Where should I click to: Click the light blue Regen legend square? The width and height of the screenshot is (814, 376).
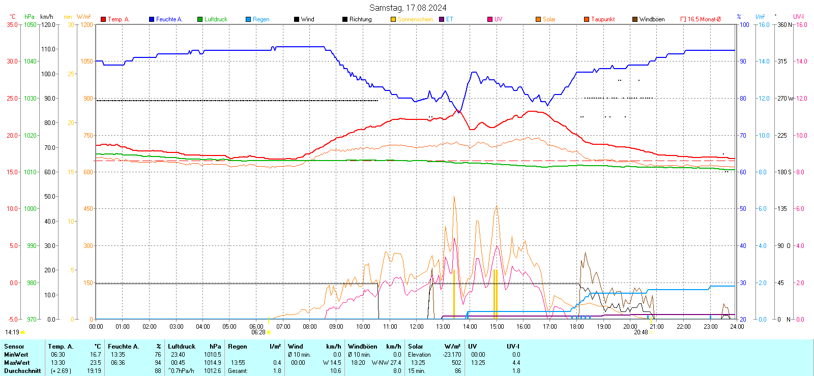coord(248,19)
